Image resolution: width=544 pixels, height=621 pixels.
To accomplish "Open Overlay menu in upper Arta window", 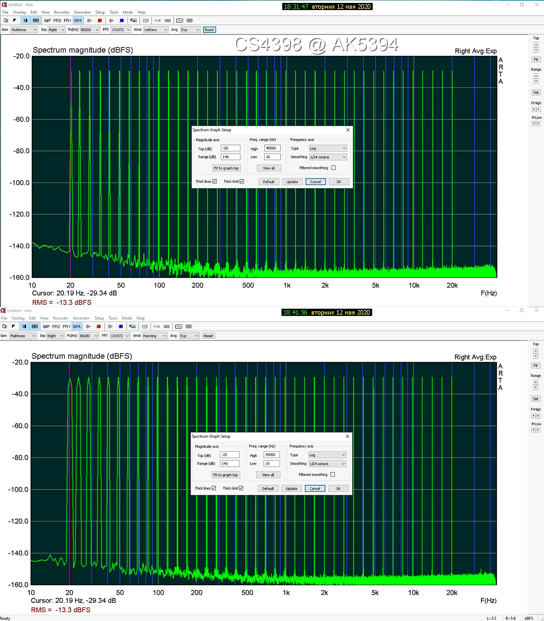I will (x=19, y=12).
